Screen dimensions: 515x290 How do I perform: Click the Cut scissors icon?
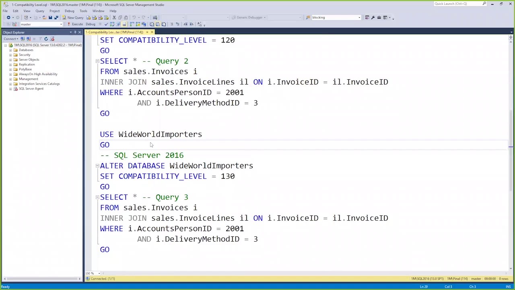pos(114,17)
